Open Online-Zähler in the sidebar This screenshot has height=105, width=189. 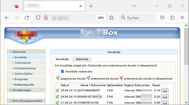pyautogui.click(x=26, y=74)
